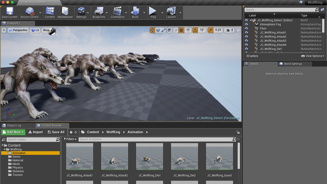Launch the Marketplace from the toolbar
Image resolution: width=327 pixels, height=184 pixels.
(65, 13)
